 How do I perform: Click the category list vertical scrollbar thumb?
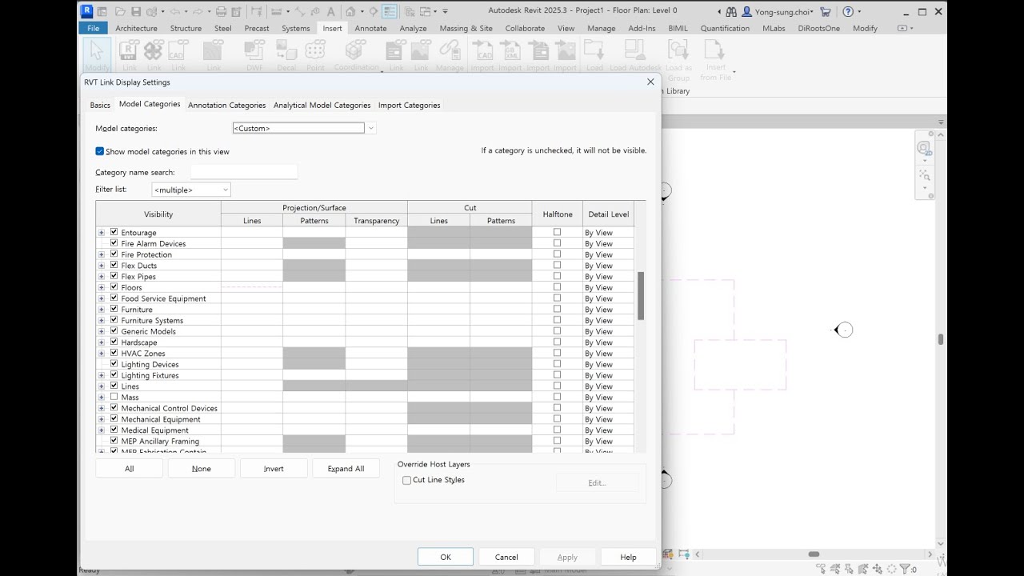pos(640,296)
